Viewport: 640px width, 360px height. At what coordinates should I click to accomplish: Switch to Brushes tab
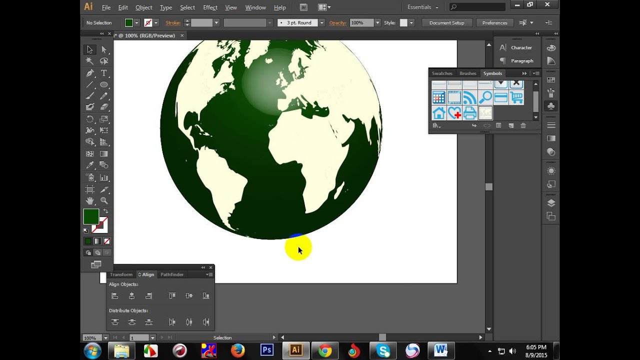pos(468,73)
